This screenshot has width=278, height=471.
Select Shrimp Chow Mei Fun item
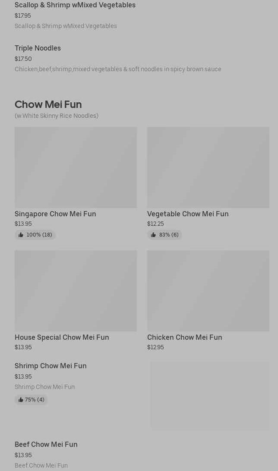(51, 366)
